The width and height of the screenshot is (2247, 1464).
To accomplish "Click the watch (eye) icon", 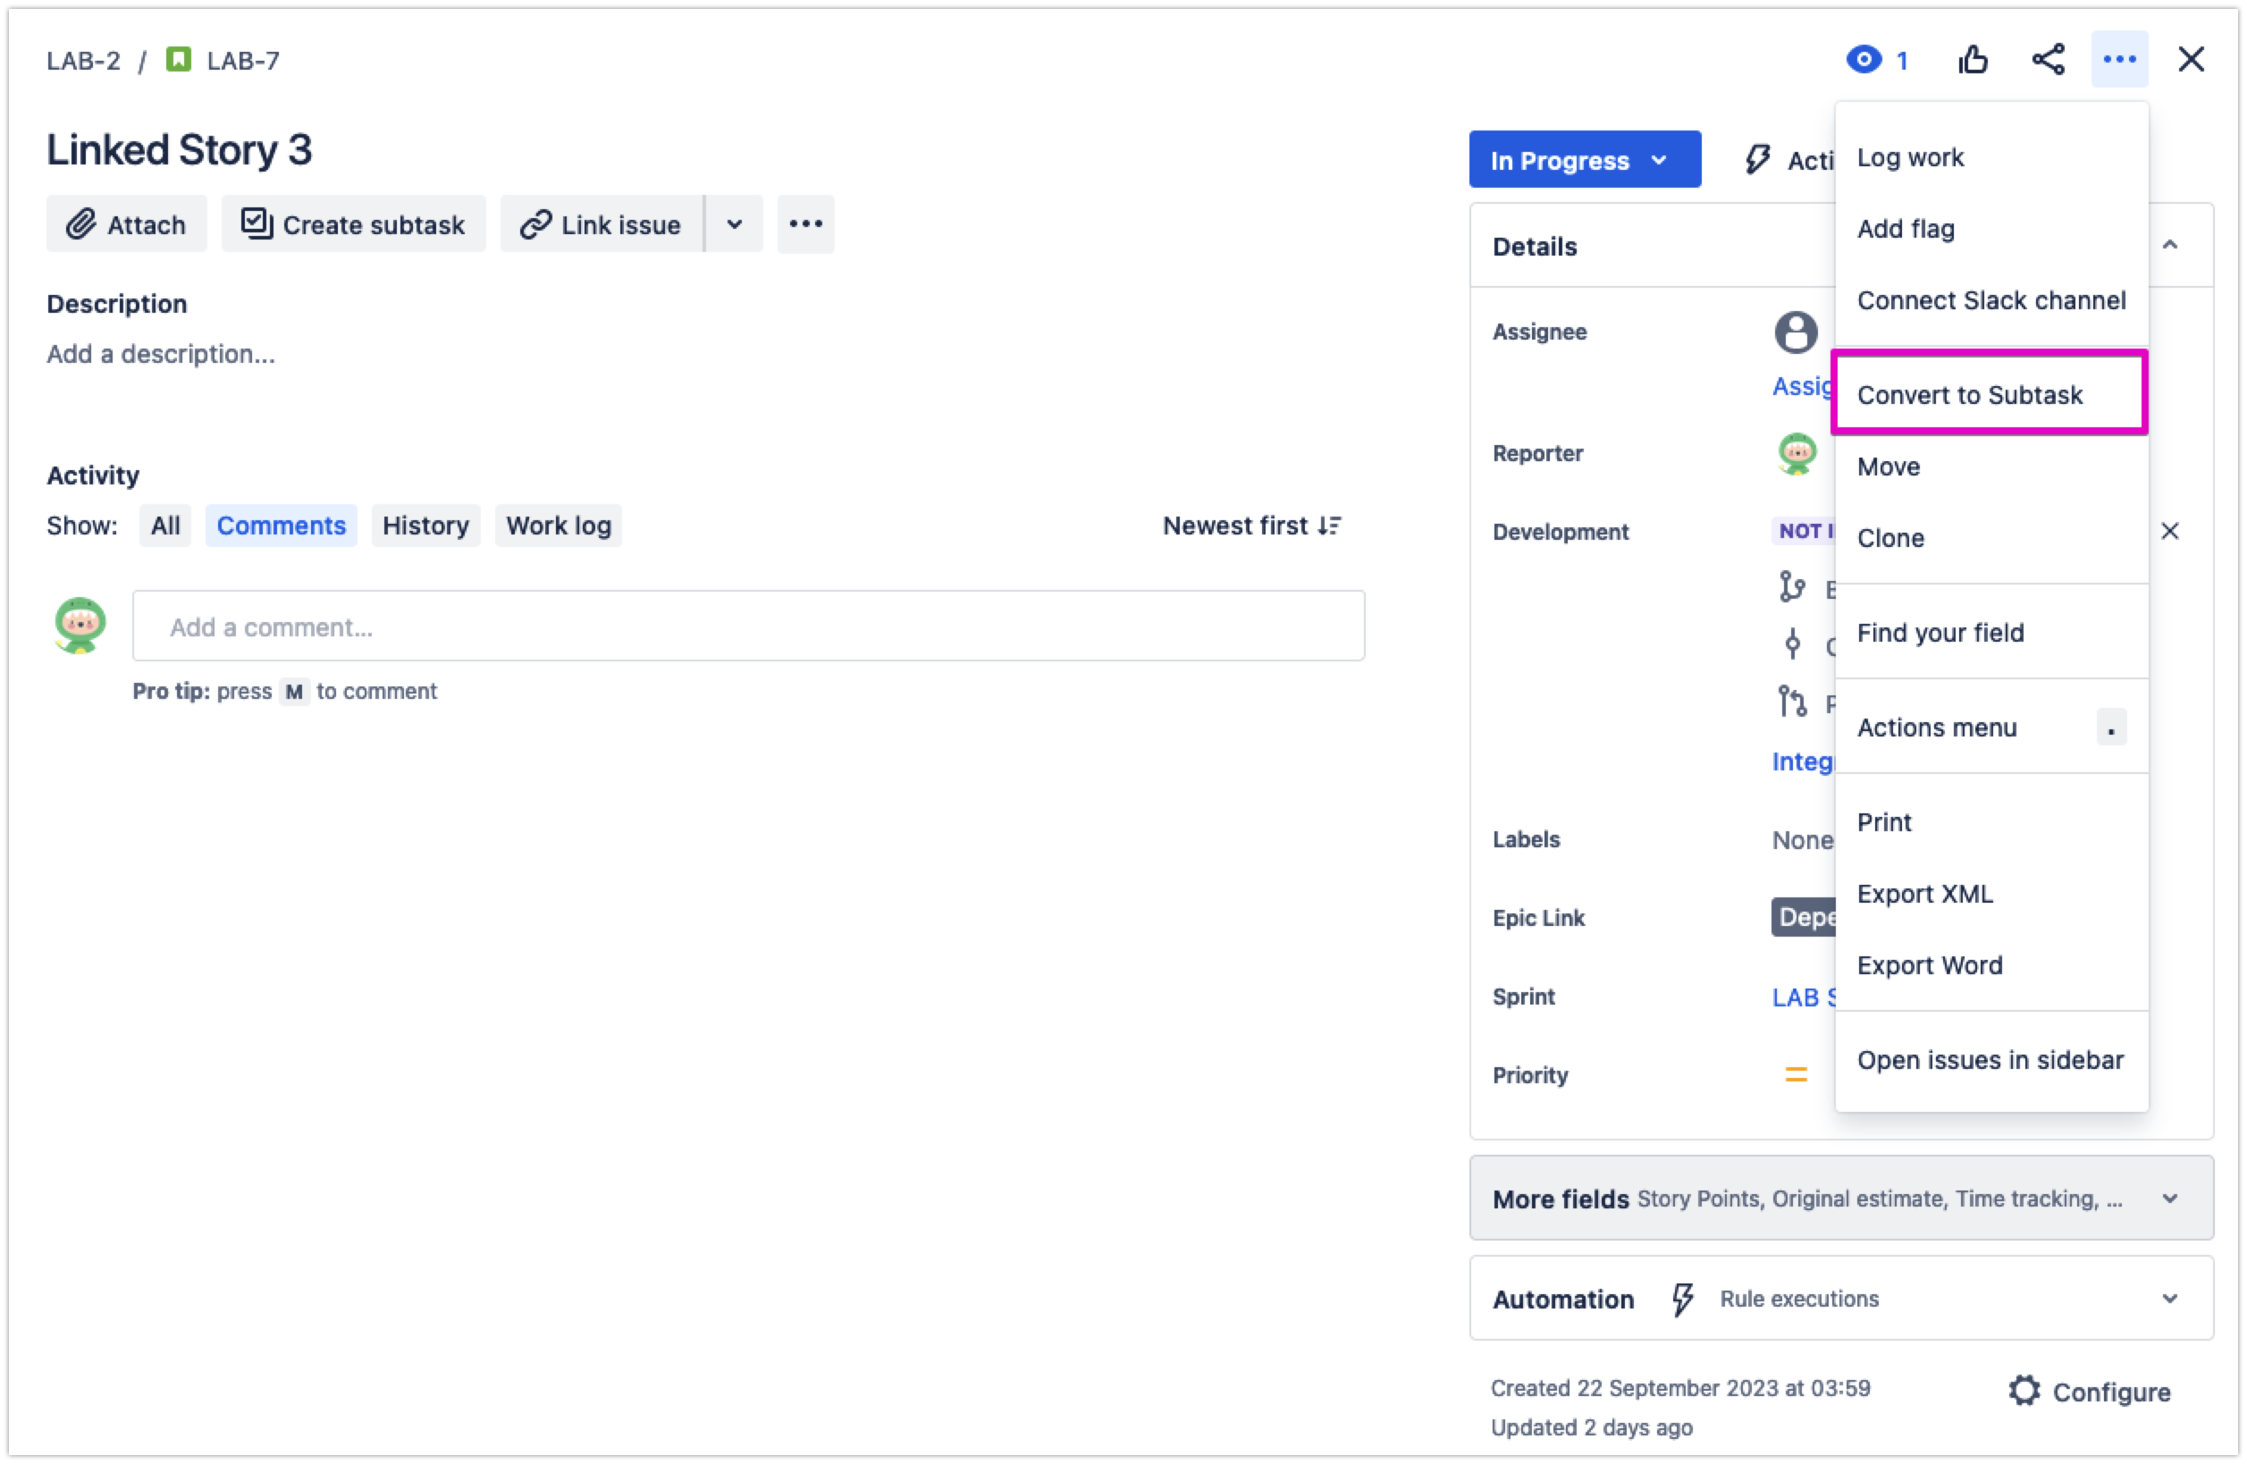I will [1863, 60].
